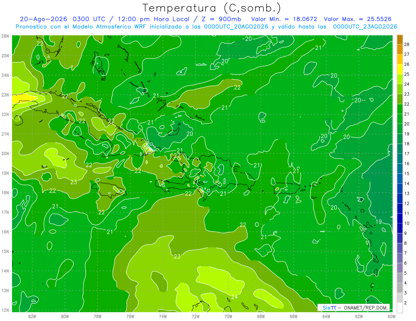Screen dimensions: 416x321
Task: Click the '28' label on color legend
Action: coord(407,44)
